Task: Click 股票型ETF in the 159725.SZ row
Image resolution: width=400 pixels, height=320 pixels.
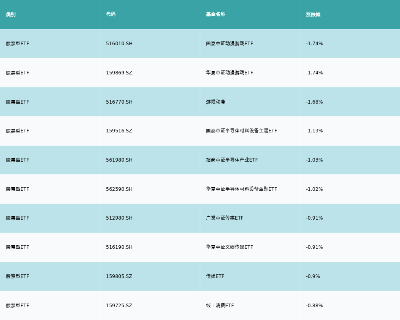Action: pyautogui.click(x=18, y=306)
